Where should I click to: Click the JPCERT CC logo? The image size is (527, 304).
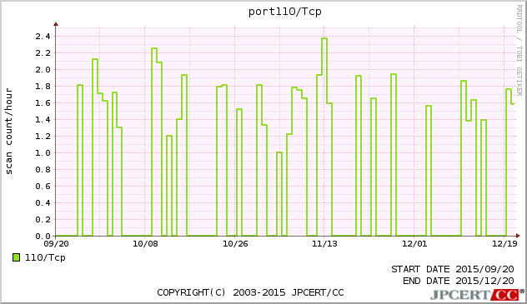477,295
